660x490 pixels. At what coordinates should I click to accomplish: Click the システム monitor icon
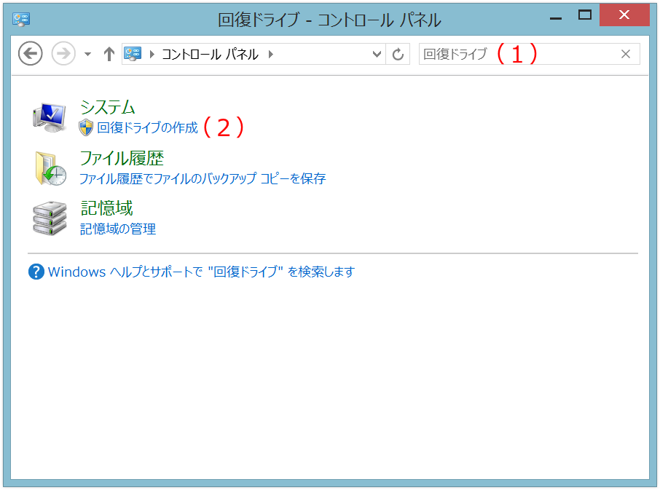pyautogui.click(x=50, y=117)
